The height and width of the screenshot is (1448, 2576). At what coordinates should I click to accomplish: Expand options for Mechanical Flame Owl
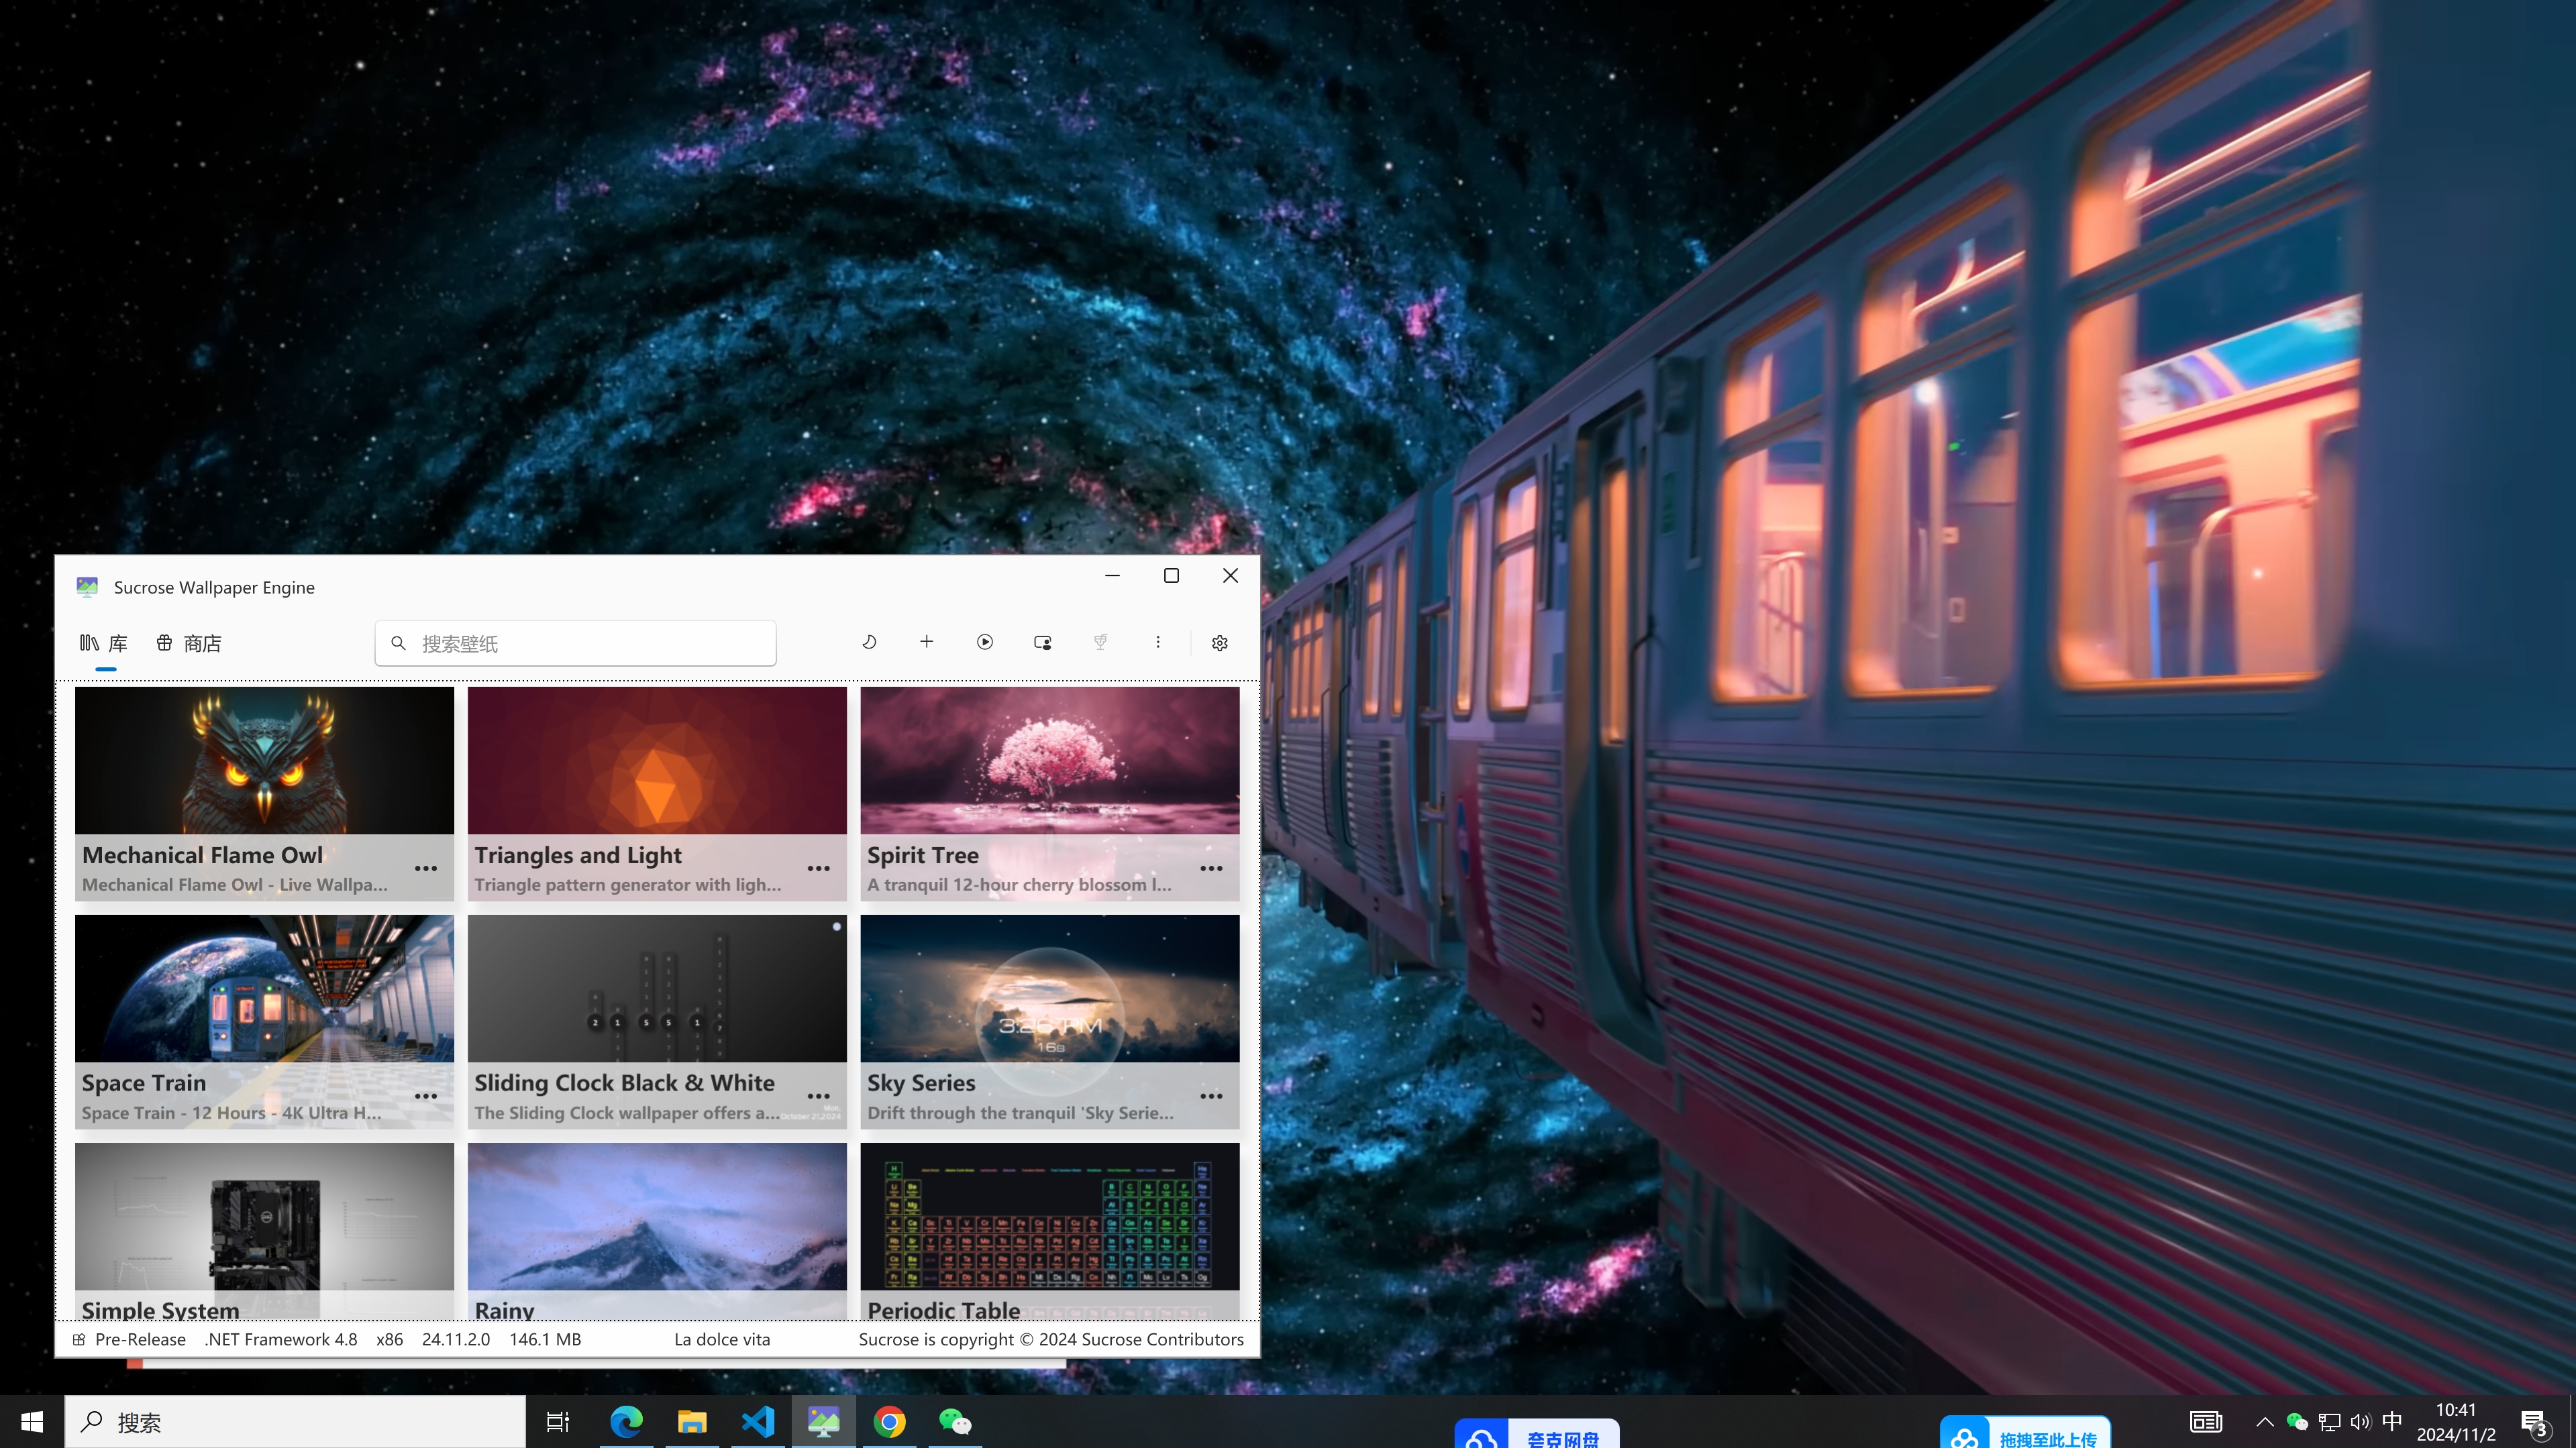tap(426, 869)
